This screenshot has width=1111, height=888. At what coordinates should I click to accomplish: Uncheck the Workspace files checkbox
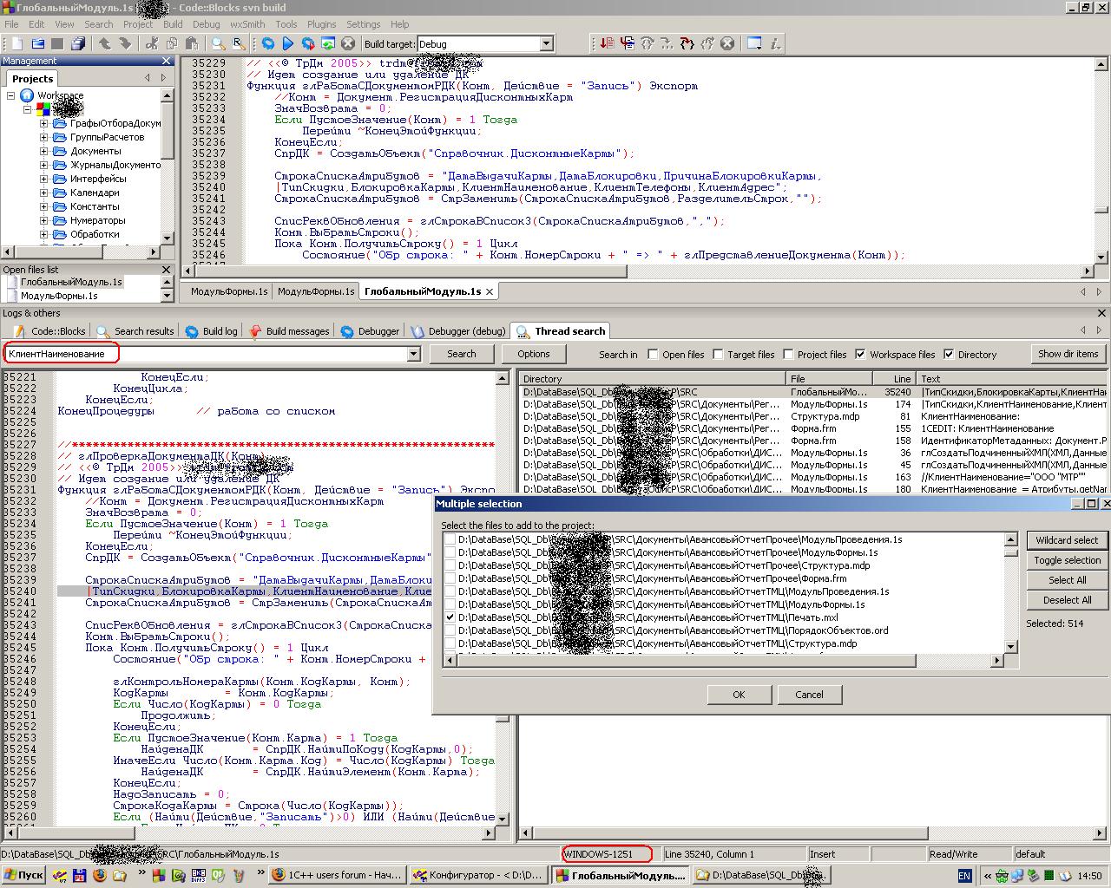pyautogui.click(x=860, y=354)
